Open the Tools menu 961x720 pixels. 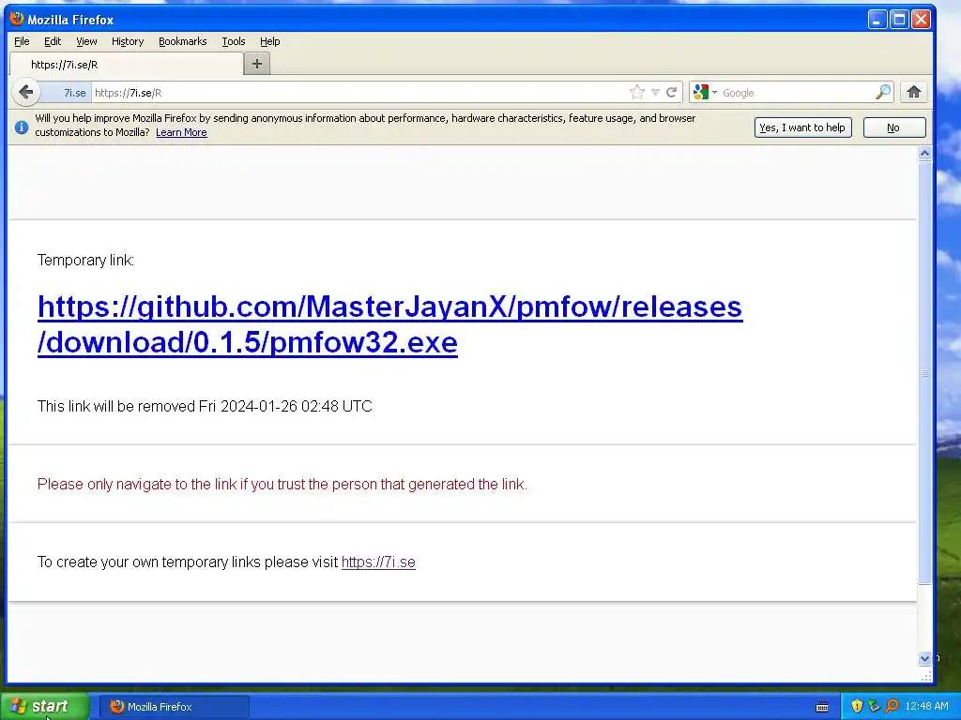coord(234,41)
